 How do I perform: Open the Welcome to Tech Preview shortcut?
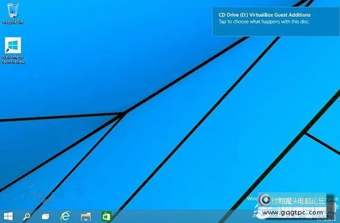click(x=13, y=51)
